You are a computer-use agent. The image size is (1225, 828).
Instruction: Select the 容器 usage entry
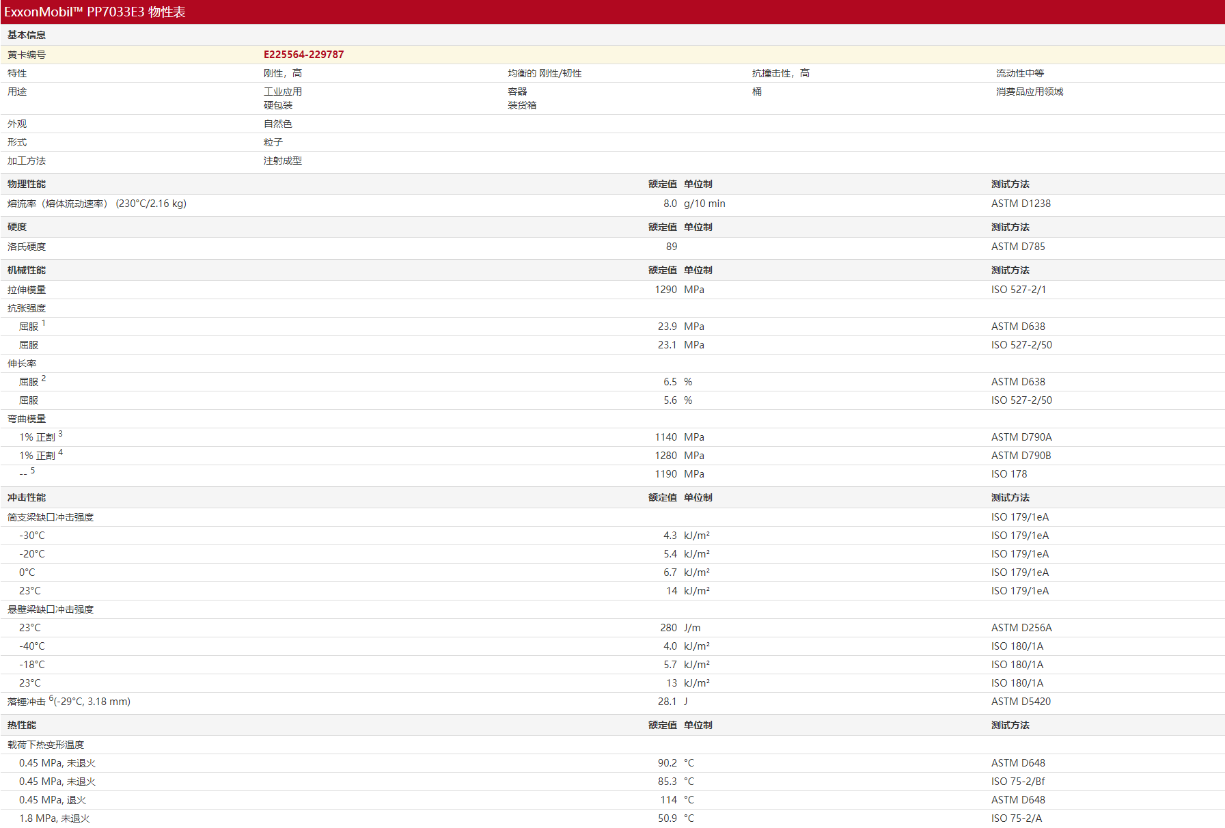pos(517,92)
